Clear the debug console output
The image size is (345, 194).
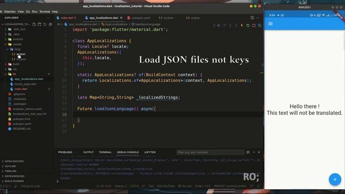click(x=248, y=152)
